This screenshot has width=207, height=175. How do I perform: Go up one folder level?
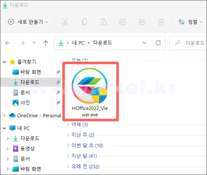click(46, 43)
